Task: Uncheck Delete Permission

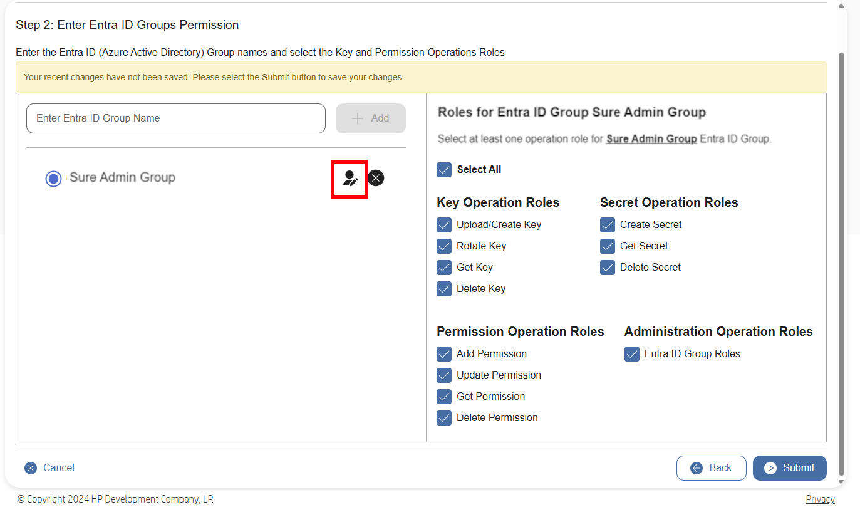Action: [x=444, y=417]
